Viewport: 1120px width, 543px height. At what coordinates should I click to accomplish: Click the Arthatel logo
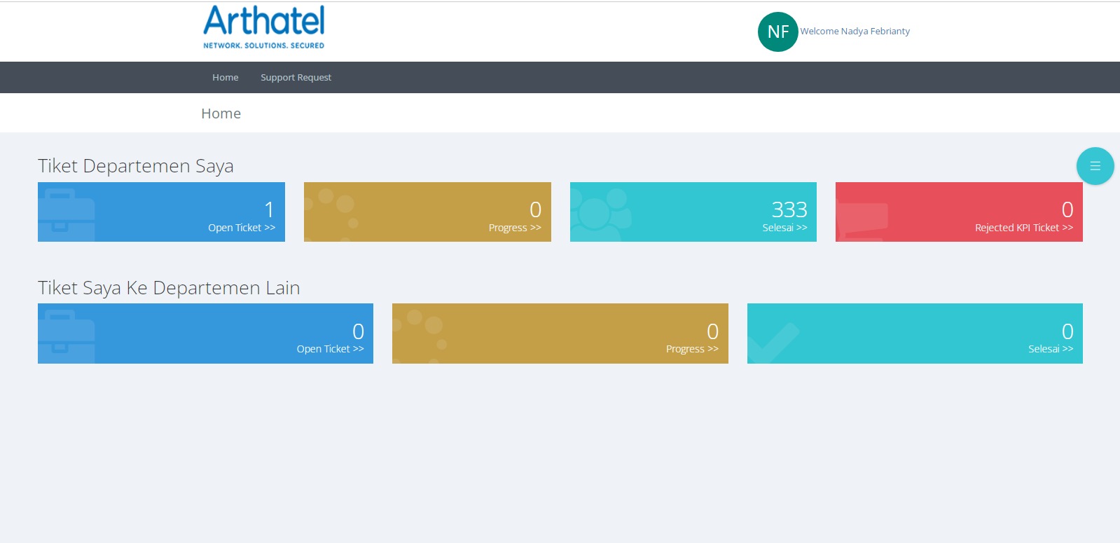click(x=264, y=27)
